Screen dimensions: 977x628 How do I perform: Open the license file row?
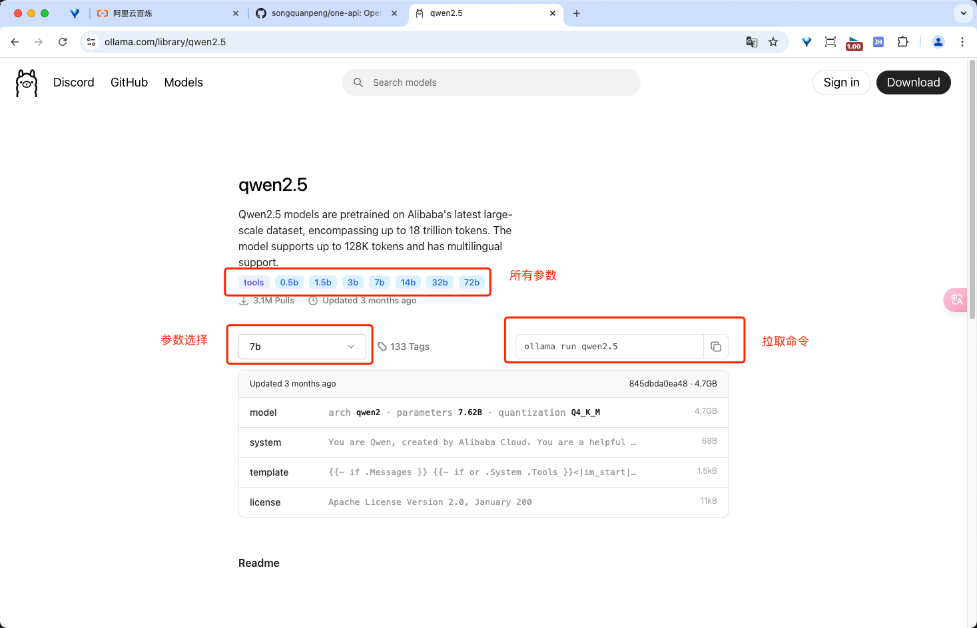484,502
